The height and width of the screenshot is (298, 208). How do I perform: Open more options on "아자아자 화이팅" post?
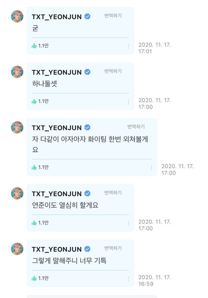tap(151, 167)
